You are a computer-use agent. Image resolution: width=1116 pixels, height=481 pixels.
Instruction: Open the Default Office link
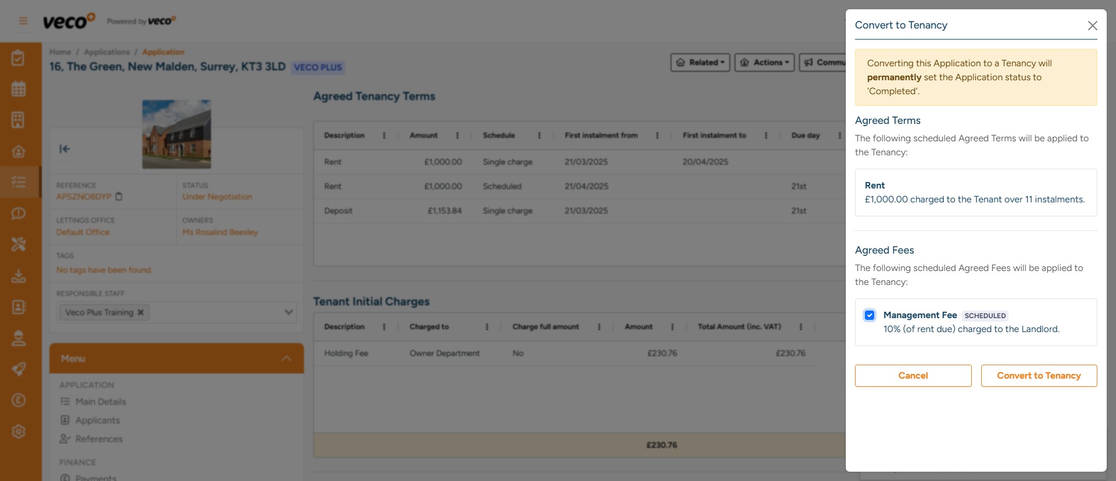(x=83, y=232)
